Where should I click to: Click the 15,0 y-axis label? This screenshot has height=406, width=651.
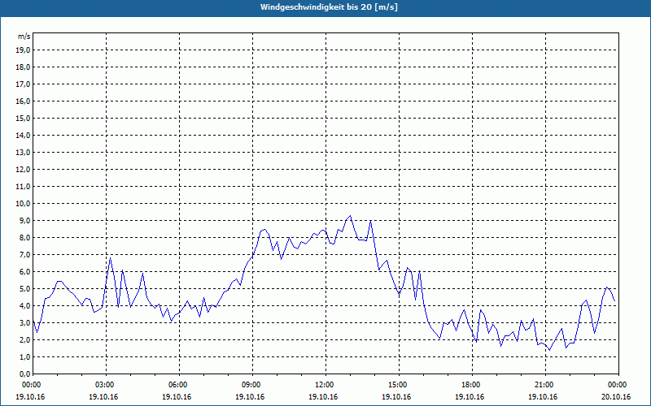pos(23,118)
